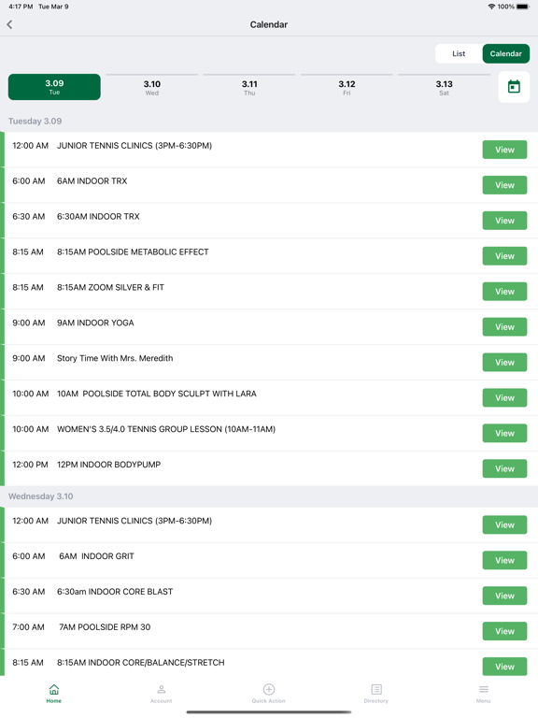Image resolution: width=538 pixels, height=718 pixels.
Task: Select the Calendar view toggle
Action: pyautogui.click(x=505, y=53)
